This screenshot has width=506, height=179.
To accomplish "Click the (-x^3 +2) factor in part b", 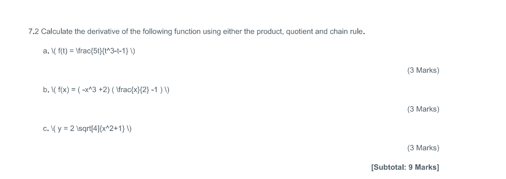I will click(x=92, y=90).
